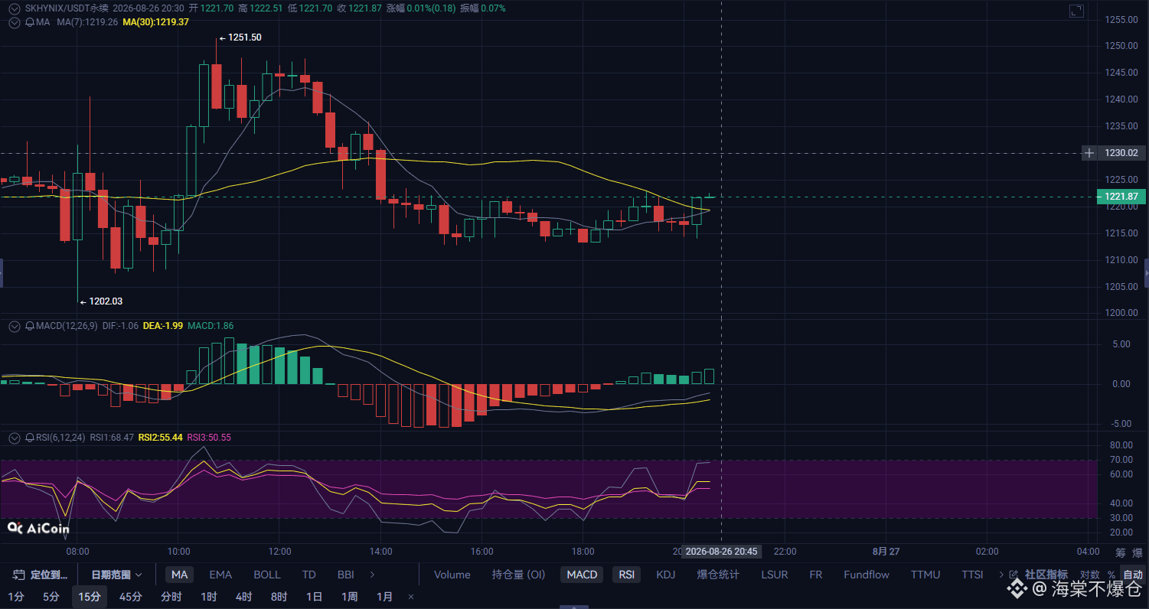Select the 1周 timeframe
This screenshot has width=1149, height=609.
(x=349, y=597)
